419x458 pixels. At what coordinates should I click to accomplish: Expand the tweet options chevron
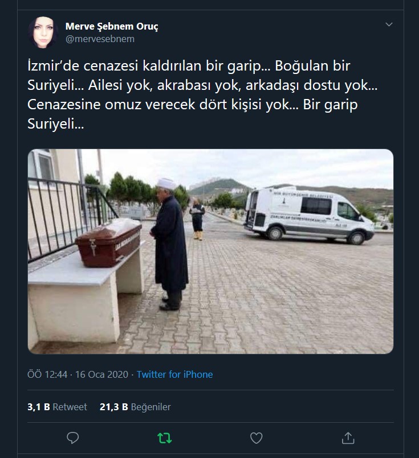389,24
